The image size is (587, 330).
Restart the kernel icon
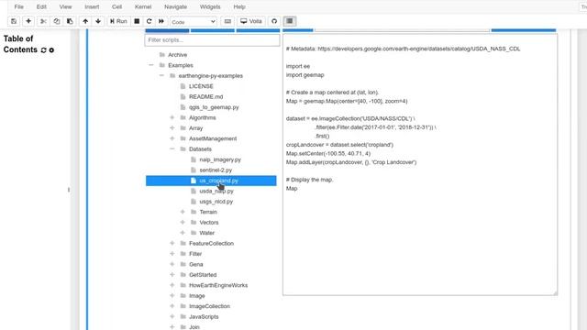tap(149, 21)
